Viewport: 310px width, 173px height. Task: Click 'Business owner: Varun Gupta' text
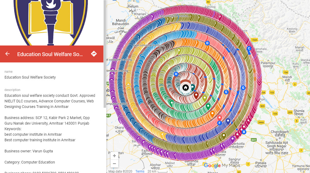29,151
